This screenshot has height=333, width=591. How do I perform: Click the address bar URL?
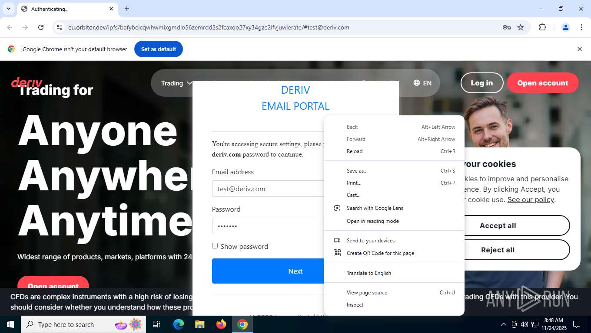[x=209, y=27]
